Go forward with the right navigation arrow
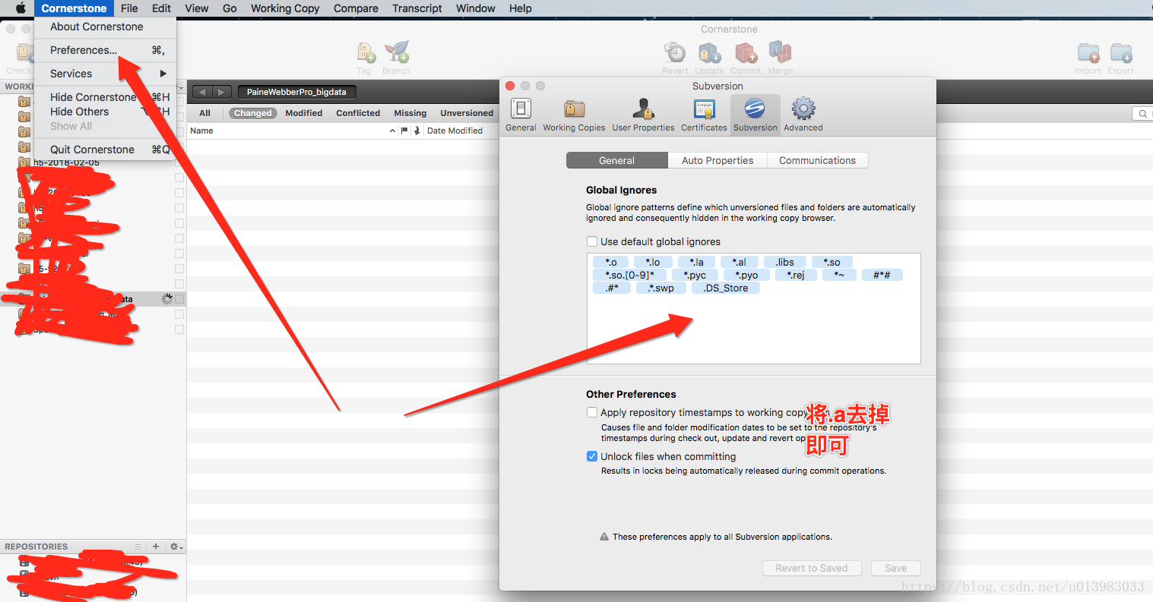 [x=221, y=92]
